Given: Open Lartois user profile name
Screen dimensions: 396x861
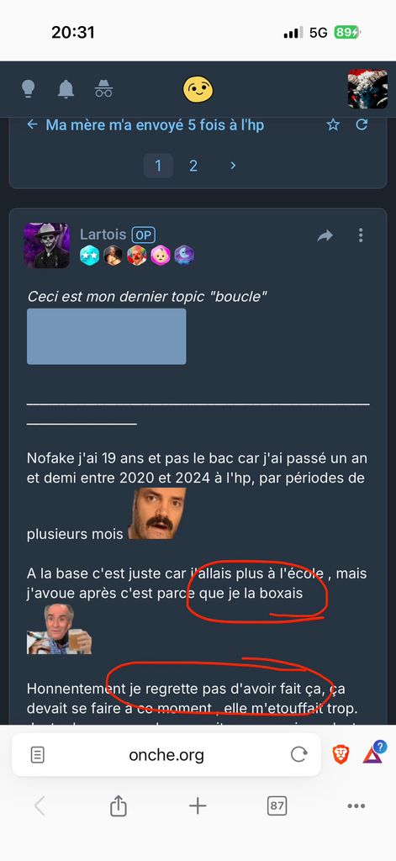Looking at the screenshot, I should coord(103,235).
